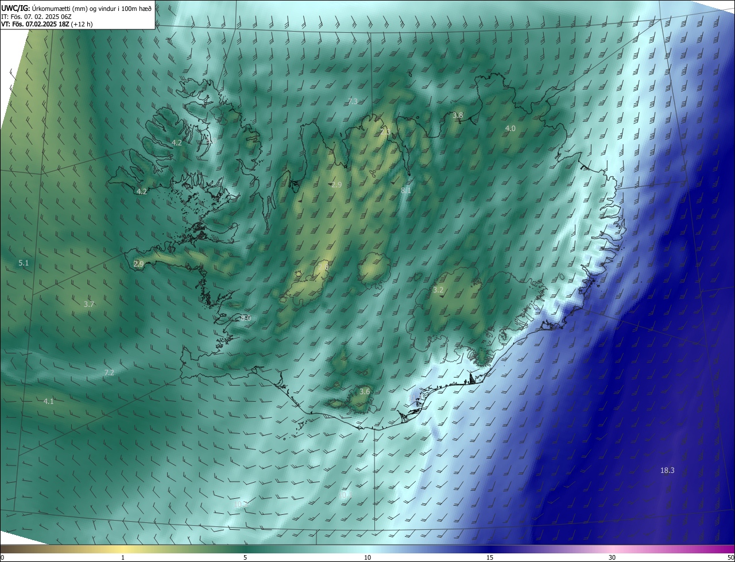Viewport: 735px width, 562px height.
Task: Click the "VT: Fös. 07.02.2025 18Z (+12 h)" line
Action: tap(47, 24)
